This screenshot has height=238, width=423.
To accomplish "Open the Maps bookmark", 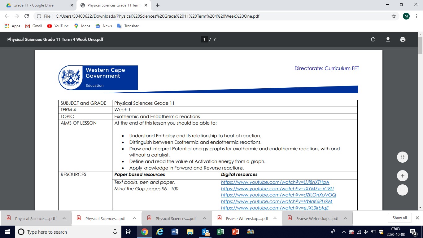I will (82, 26).
